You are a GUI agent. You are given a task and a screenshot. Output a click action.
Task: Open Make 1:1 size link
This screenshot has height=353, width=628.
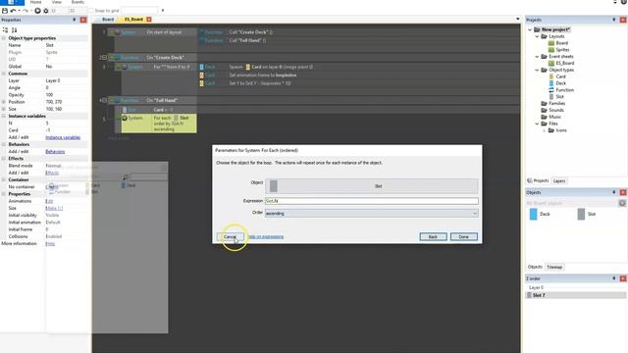click(54, 208)
